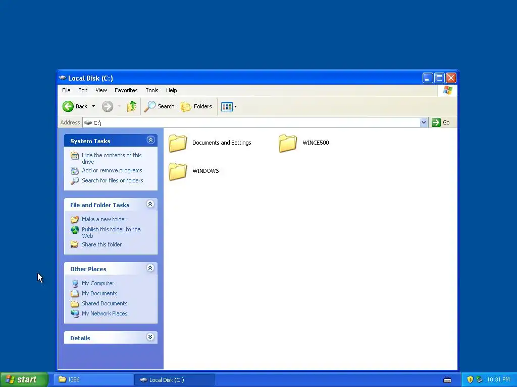Expand the Address bar dropdown

coord(424,122)
